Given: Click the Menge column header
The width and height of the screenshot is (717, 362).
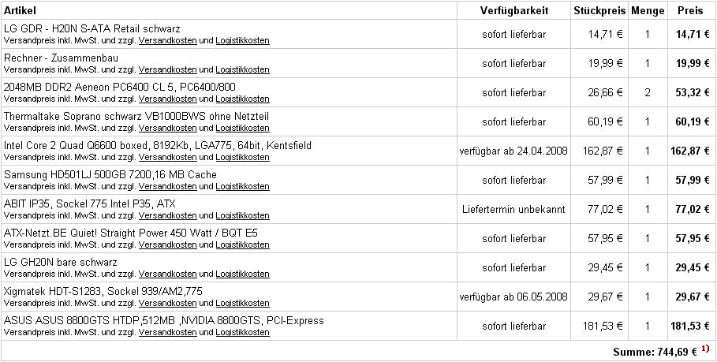Looking at the screenshot, I should (x=648, y=11).
